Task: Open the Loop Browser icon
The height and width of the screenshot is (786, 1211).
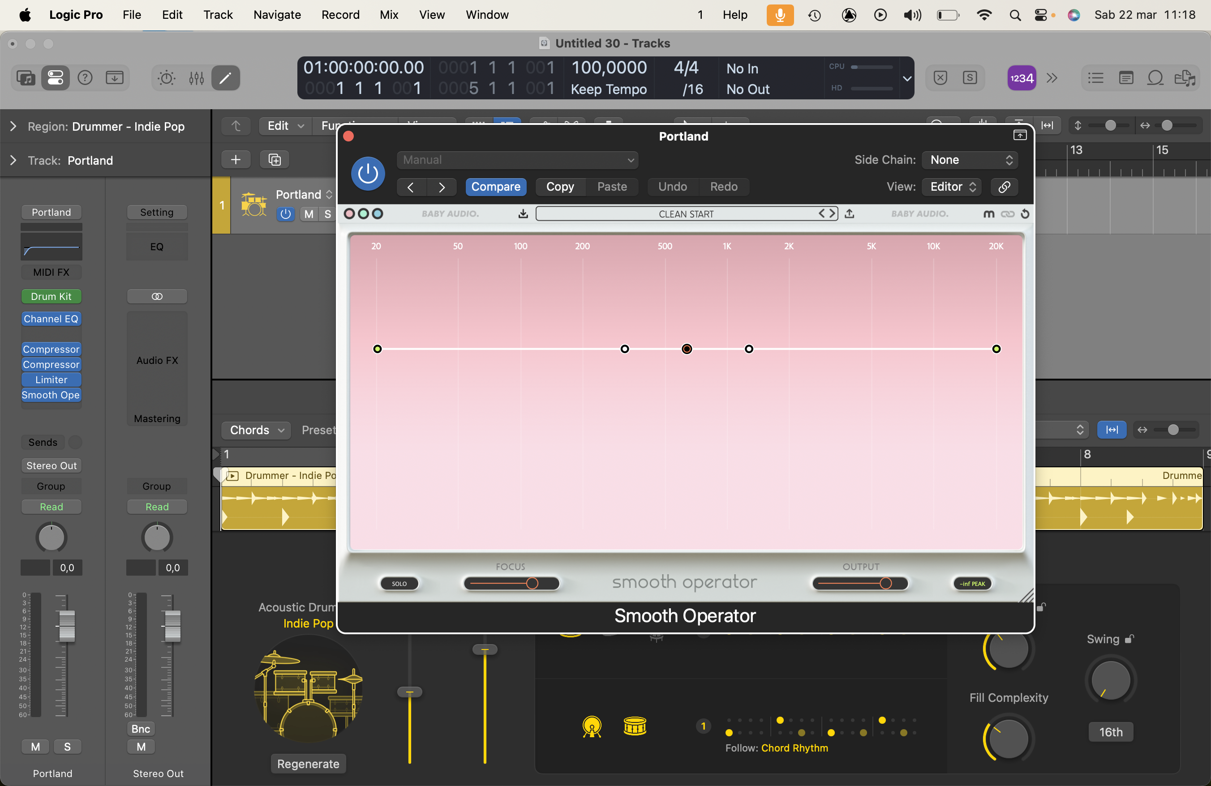Action: 1155,78
